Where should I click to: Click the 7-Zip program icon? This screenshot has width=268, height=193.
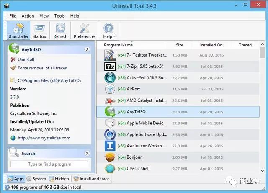click(110, 67)
